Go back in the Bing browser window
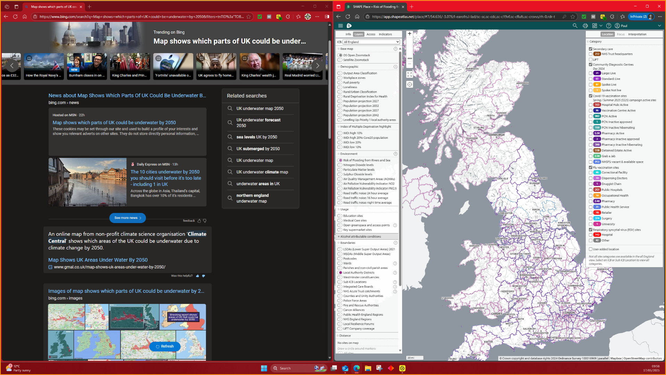Screen dimensions: 666x375 (6, 16)
